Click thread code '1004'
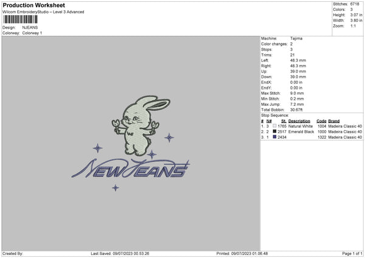365x258 pixels. pyautogui.click(x=322, y=126)
